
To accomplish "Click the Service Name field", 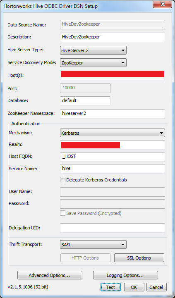I will click(113, 169).
